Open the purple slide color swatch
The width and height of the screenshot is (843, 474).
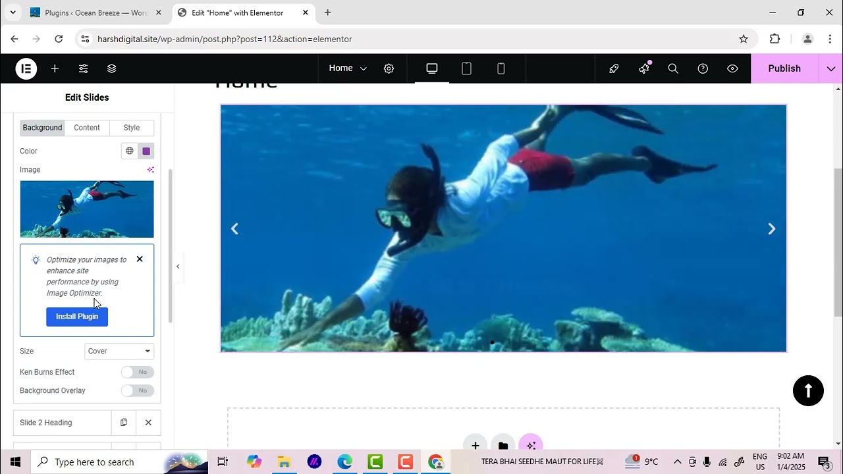[146, 151]
